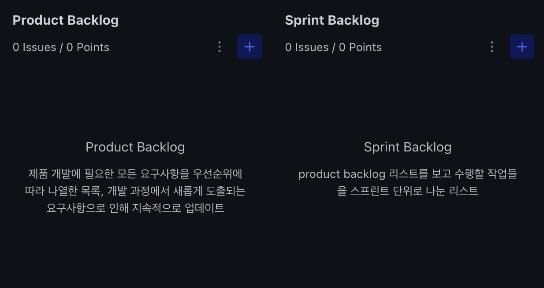
Task: Click the three-dot options icon, left column
Action: [x=220, y=47]
